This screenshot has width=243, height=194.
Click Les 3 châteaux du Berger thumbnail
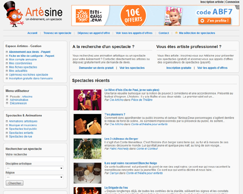pos(87,149)
